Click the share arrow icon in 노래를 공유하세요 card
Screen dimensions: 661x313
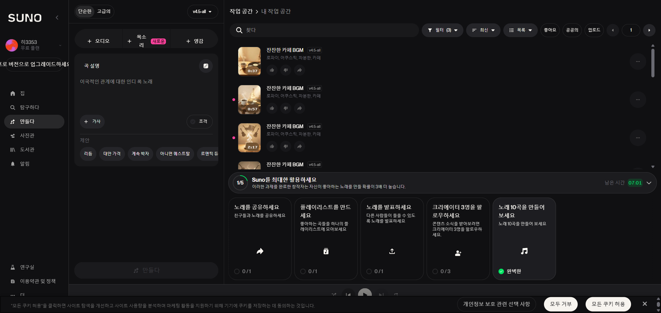260,251
